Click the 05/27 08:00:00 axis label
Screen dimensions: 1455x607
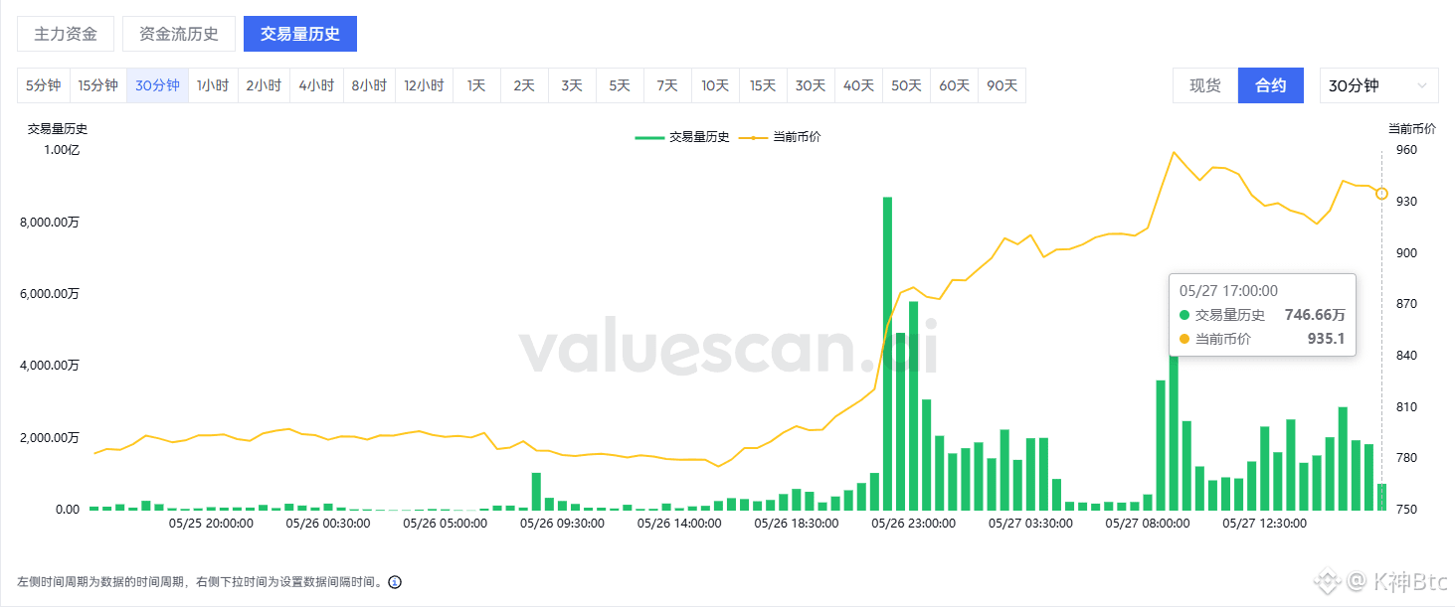pos(1148,523)
